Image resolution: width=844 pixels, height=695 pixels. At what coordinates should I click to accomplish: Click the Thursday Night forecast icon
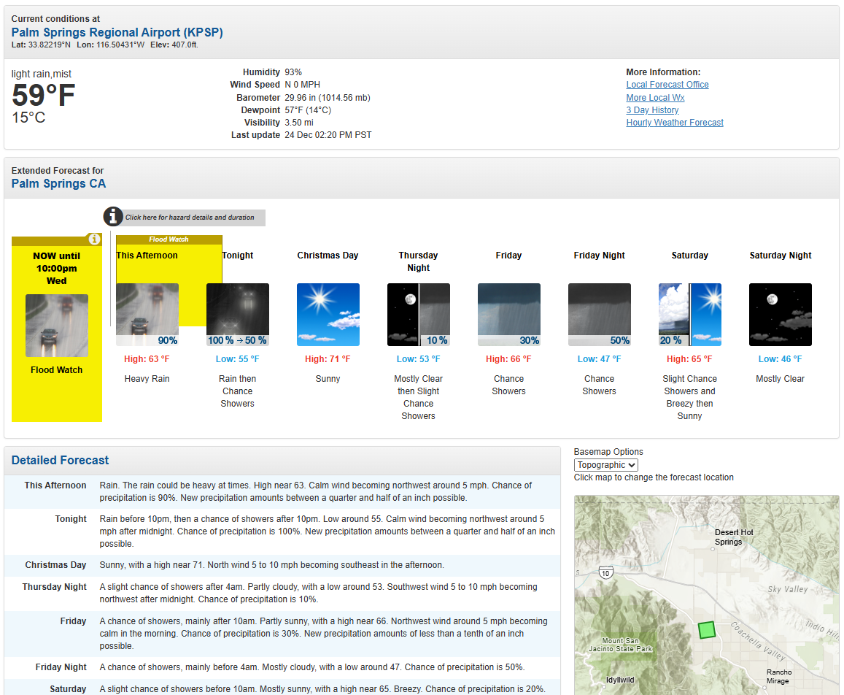tap(419, 315)
